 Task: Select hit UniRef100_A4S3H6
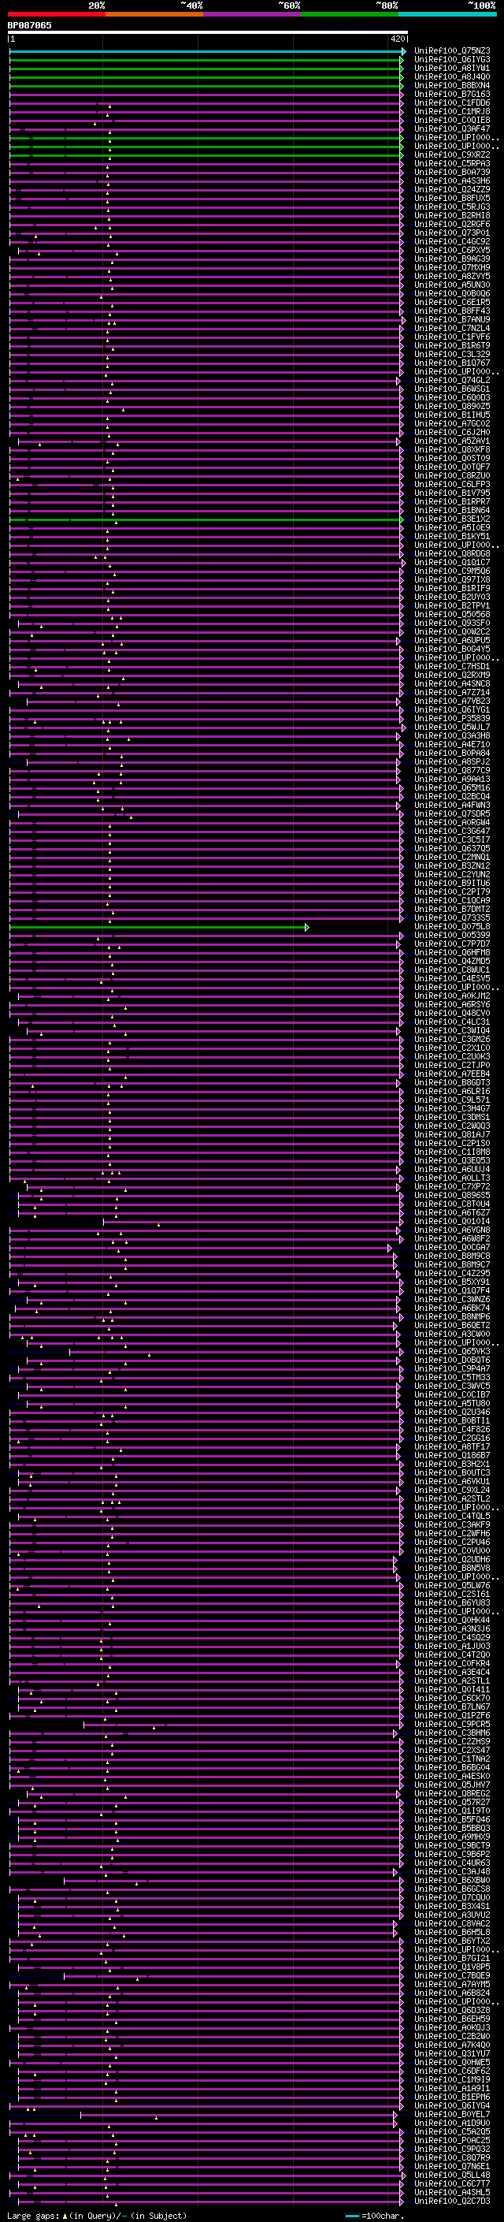452,181
